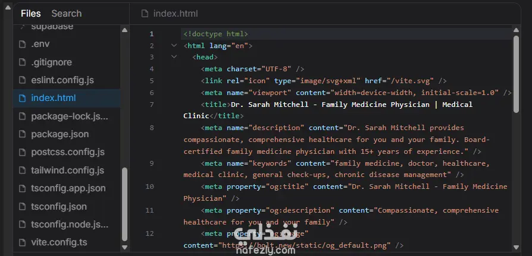
Task: Click the property="og:title" attribute text
Action: (x=268, y=187)
